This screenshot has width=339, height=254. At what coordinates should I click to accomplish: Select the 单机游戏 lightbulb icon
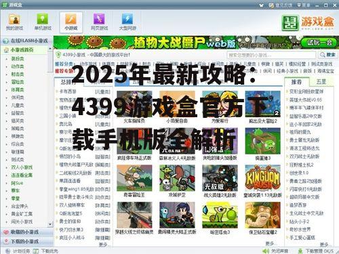point(43,19)
